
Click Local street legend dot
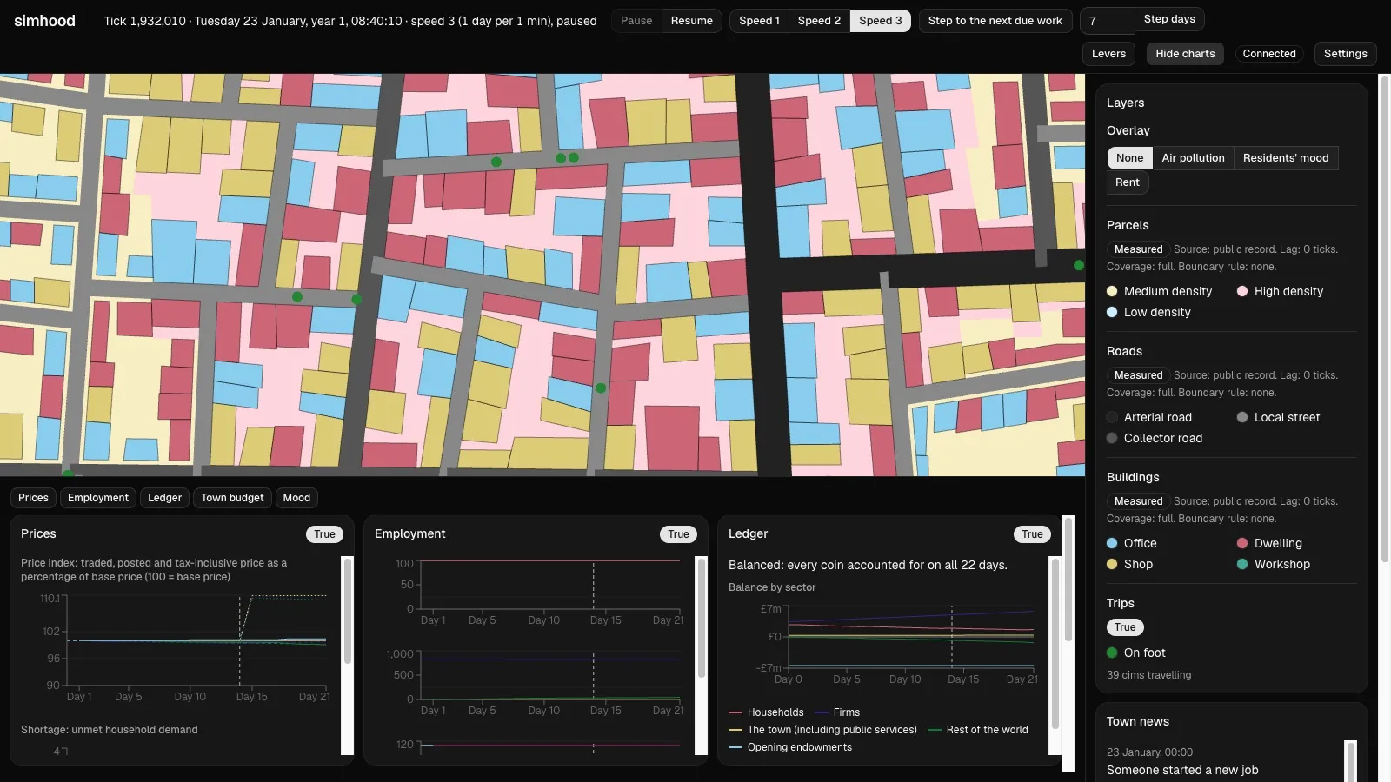tap(1242, 417)
